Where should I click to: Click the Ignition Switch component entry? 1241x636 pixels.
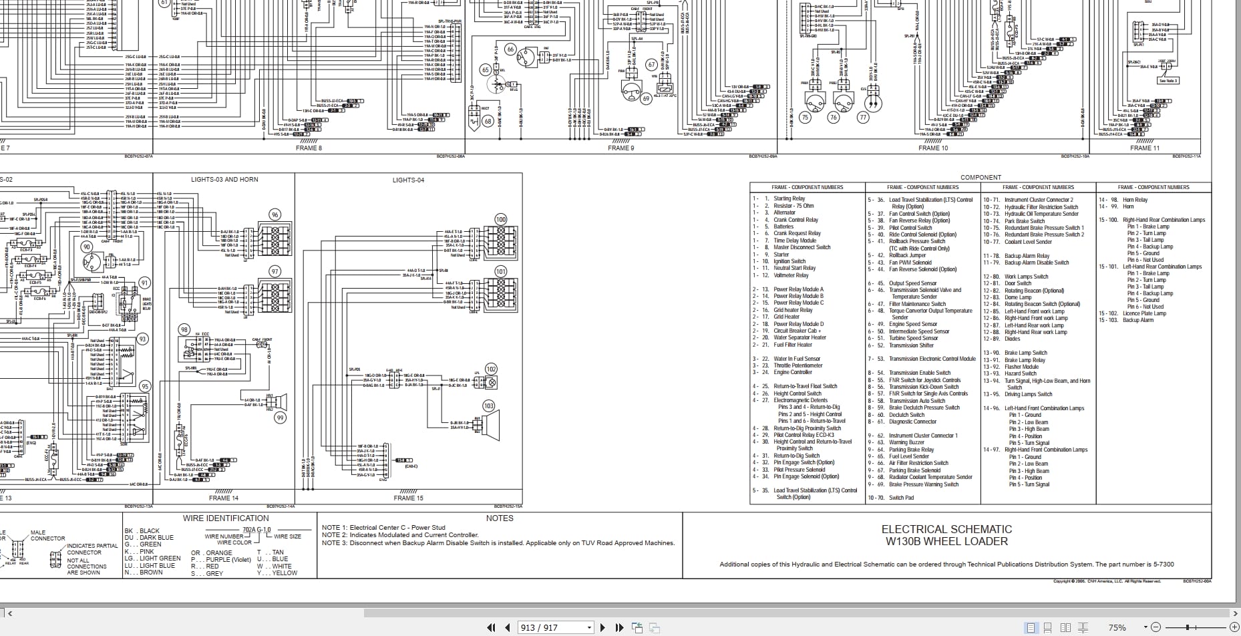point(779,261)
